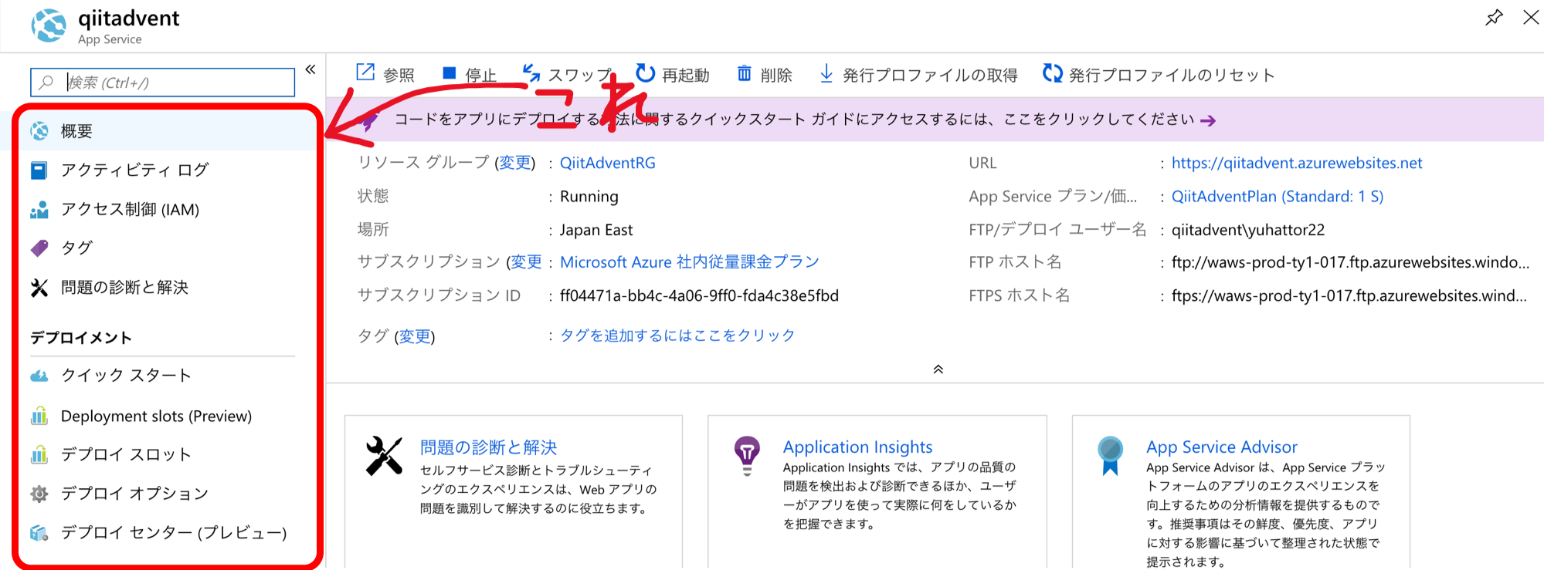Viewport: 1544px width, 570px height.
Task: Click the magnifier icon in the search box
Action: coord(46,82)
